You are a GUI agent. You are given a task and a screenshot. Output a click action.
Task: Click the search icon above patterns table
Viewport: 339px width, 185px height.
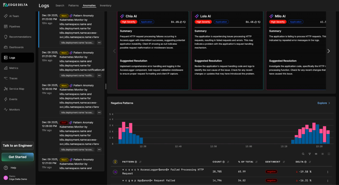[x=303, y=154]
